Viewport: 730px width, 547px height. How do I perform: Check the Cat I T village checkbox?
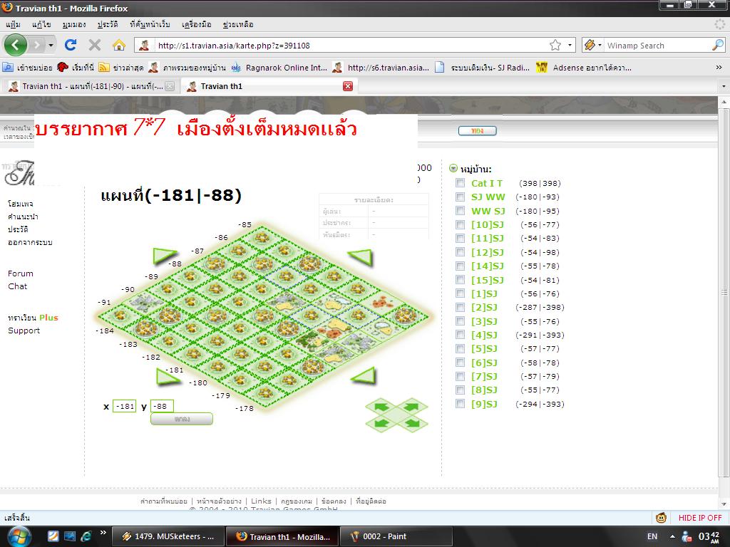[x=460, y=183]
